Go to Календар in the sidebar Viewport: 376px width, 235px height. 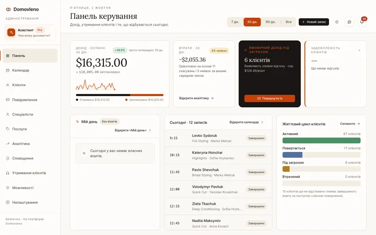point(30,70)
